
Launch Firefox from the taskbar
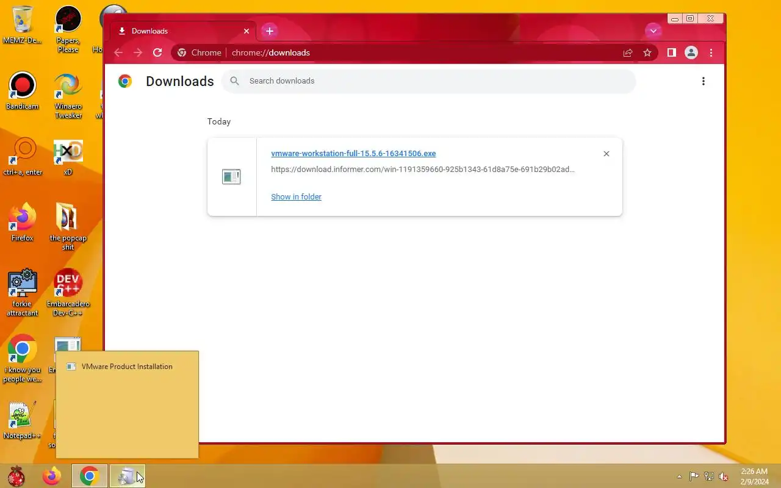52,476
